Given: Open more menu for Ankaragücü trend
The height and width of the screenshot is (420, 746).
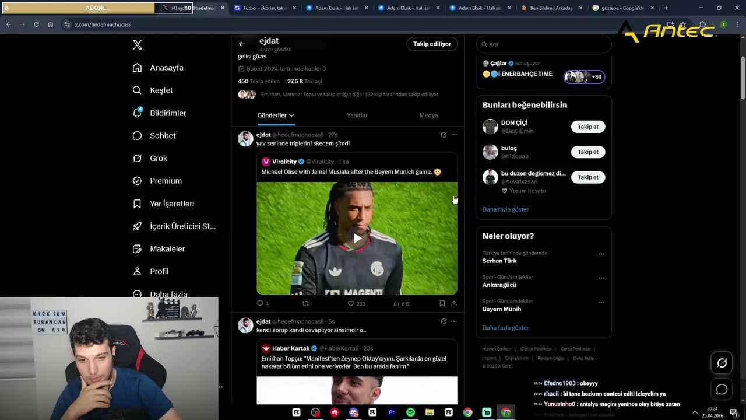Looking at the screenshot, I should coord(601,278).
